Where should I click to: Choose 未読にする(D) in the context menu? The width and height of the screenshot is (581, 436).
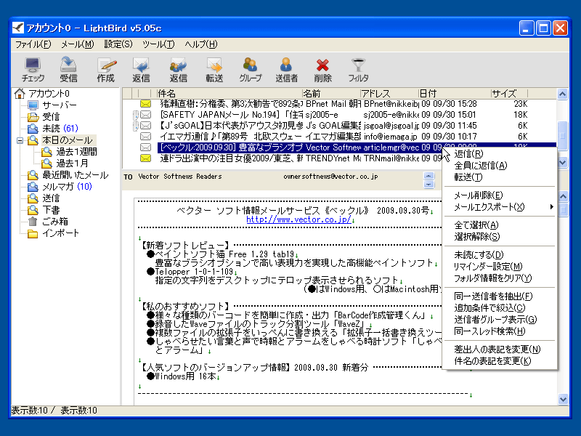point(500,255)
